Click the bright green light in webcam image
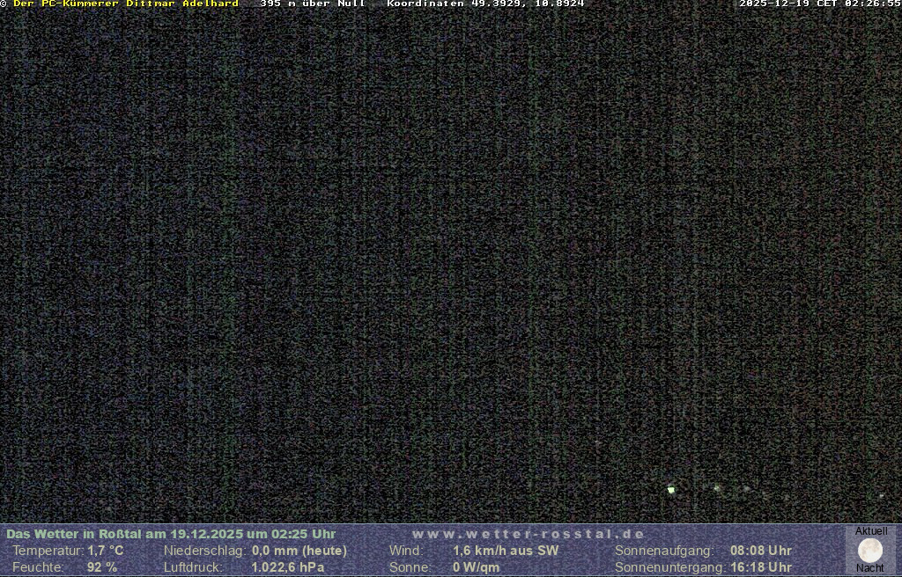This screenshot has width=902, height=577. [x=671, y=489]
